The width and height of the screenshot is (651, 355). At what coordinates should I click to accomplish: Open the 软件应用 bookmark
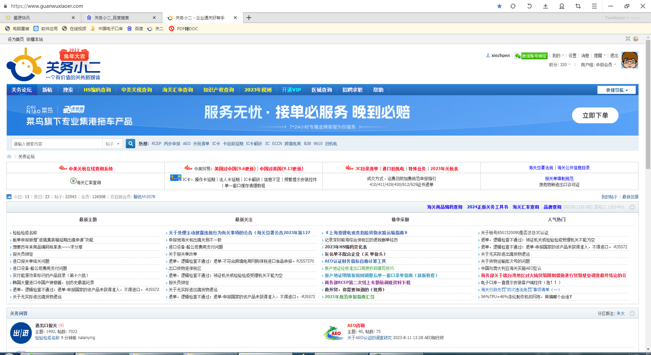click(x=46, y=29)
